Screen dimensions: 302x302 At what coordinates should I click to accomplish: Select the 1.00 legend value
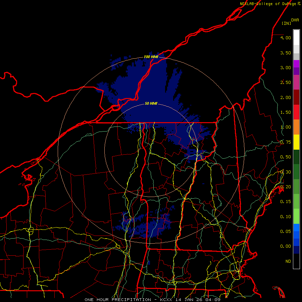(286, 127)
